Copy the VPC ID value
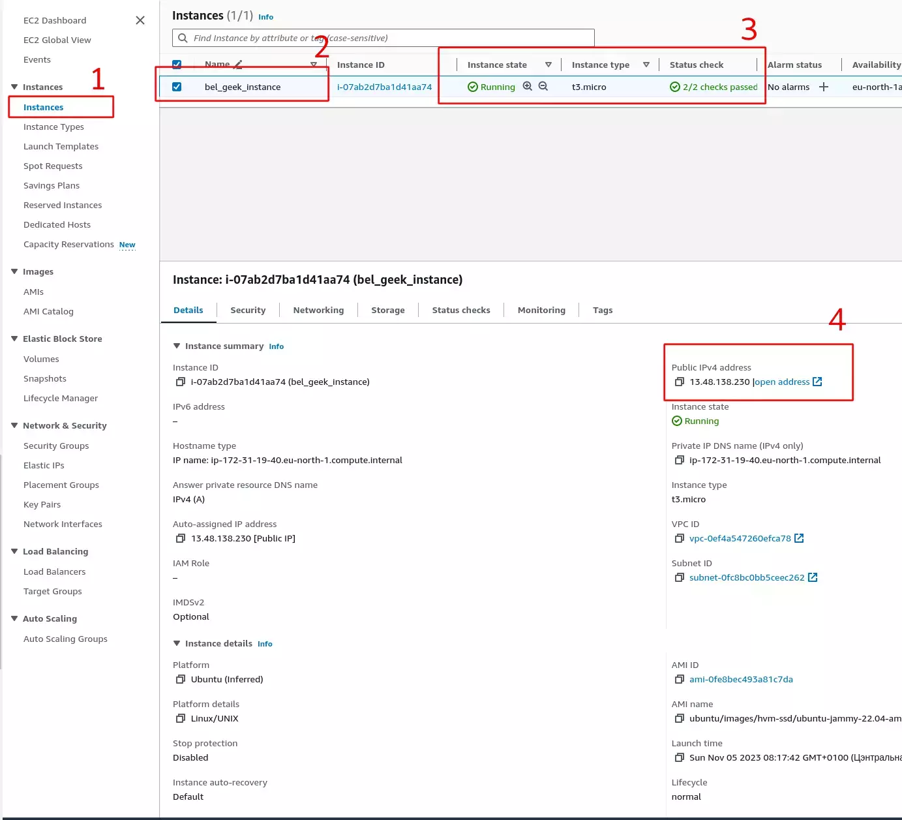 click(680, 538)
